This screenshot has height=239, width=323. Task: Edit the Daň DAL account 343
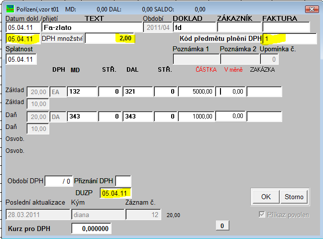click(137, 117)
